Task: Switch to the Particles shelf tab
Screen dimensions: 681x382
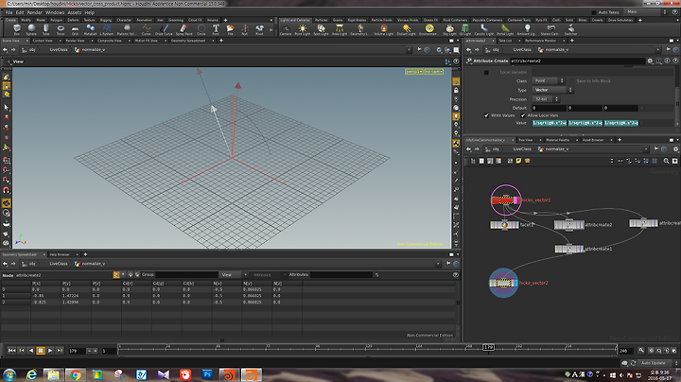Action: pyautogui.click(x=321, y=20)
